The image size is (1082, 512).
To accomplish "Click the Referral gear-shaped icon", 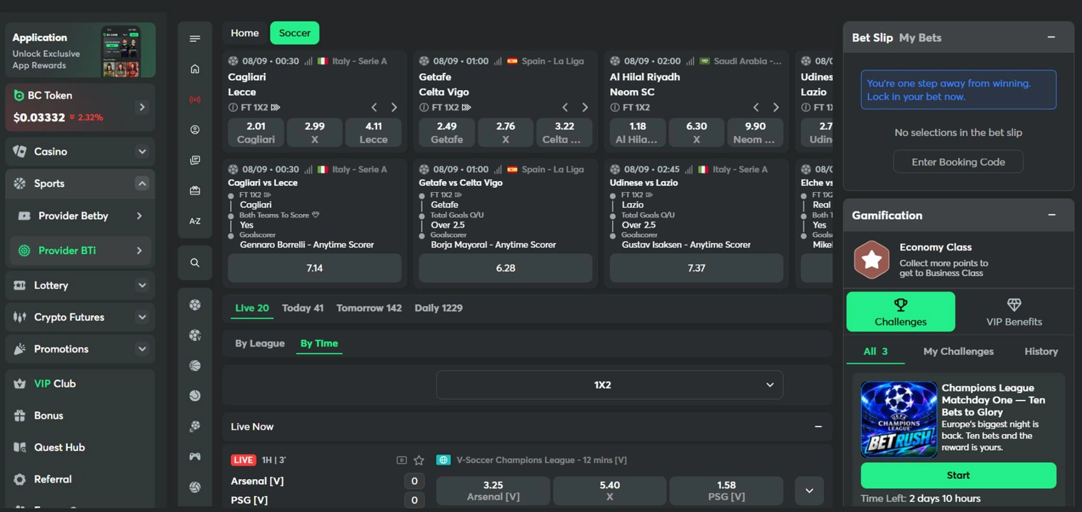I will [20, 479].
